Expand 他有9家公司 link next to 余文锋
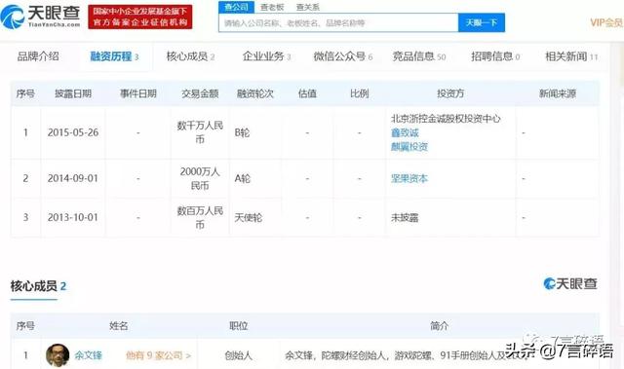The image size is (624, 369). coord(158,355)
